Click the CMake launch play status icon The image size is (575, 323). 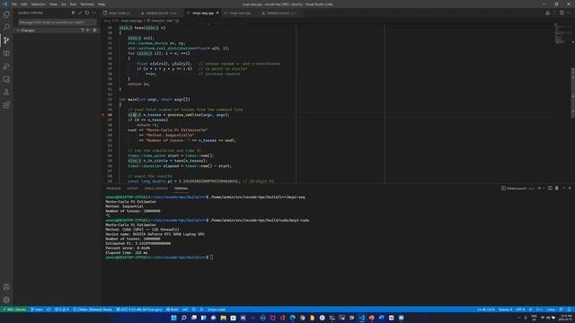click(x=201, y=310)
